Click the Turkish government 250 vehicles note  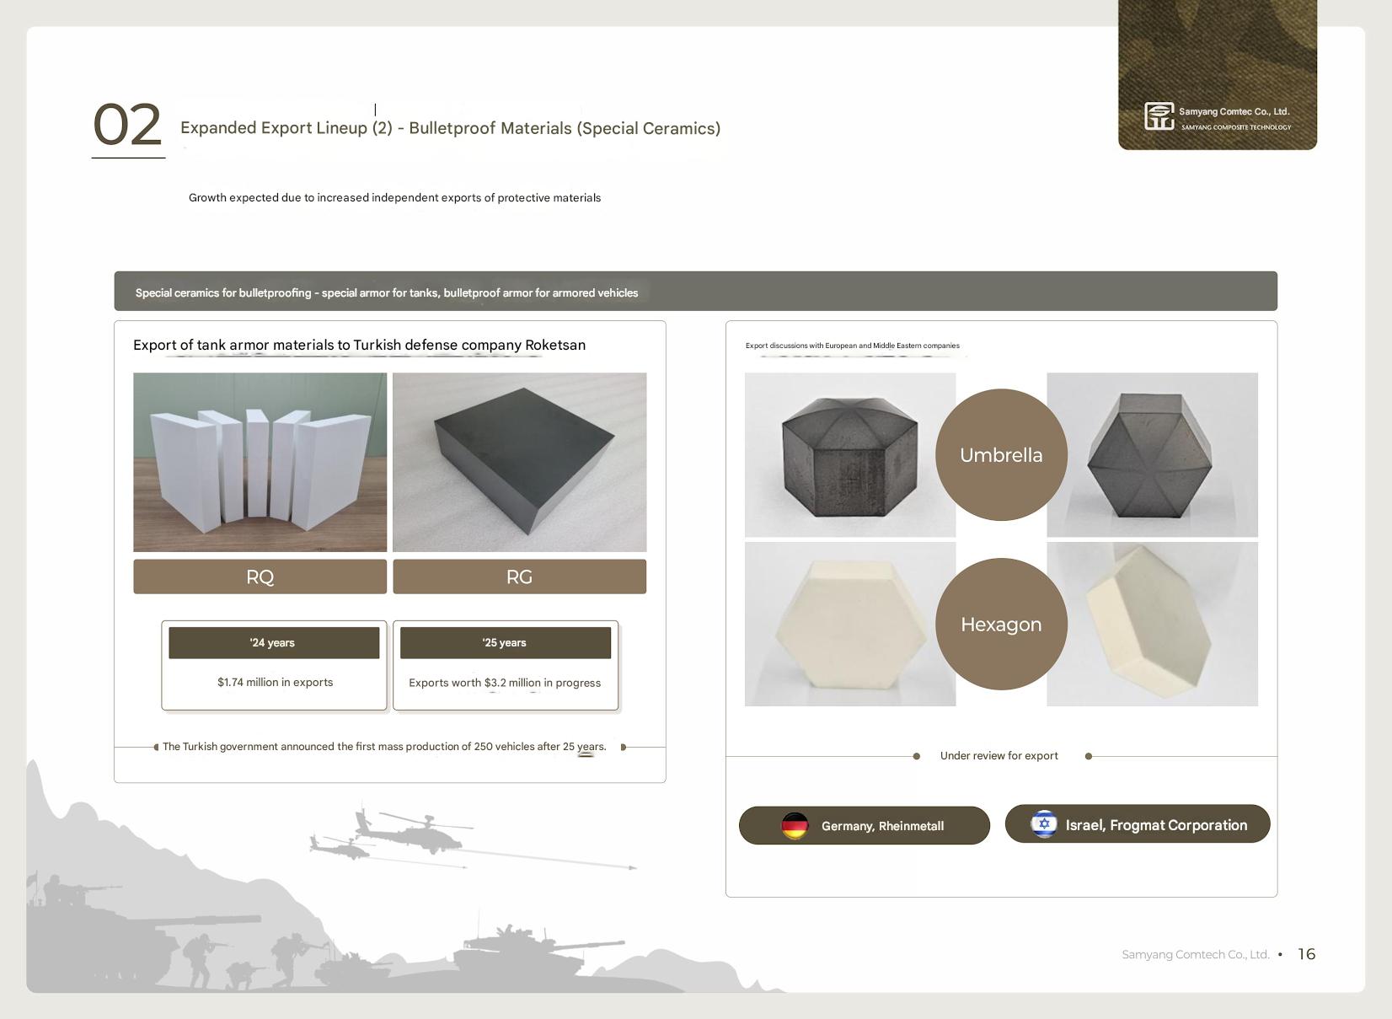coord(384,747)
